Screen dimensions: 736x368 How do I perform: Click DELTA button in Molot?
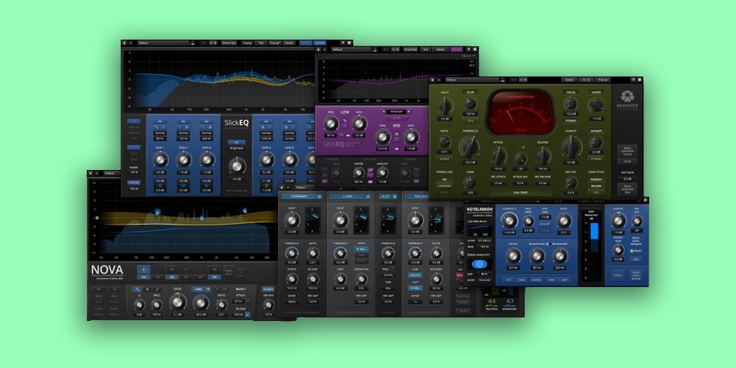[628, 161]
